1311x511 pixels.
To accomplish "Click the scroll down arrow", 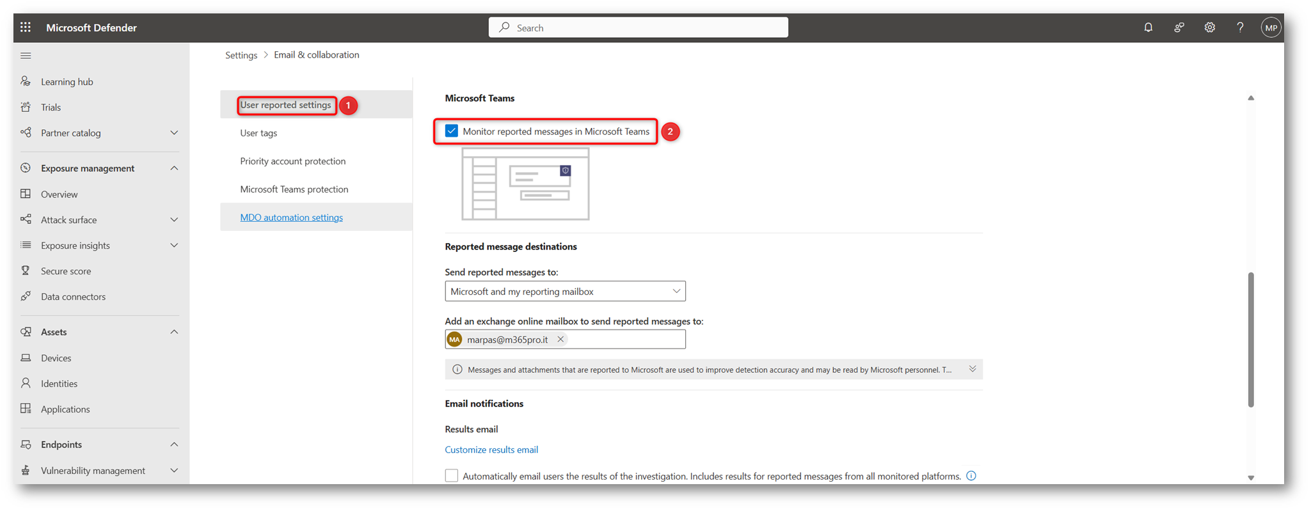I will pos(1251,478).
